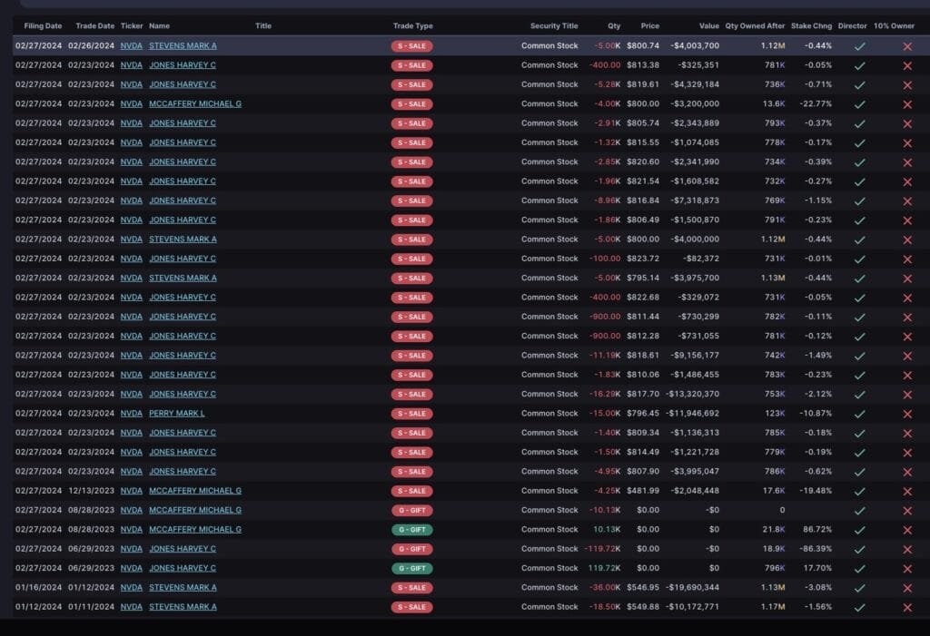Click 10% Owner X in the -$4,003,700 row
Viewport: 930px width, 636px height.
[907, 46]
